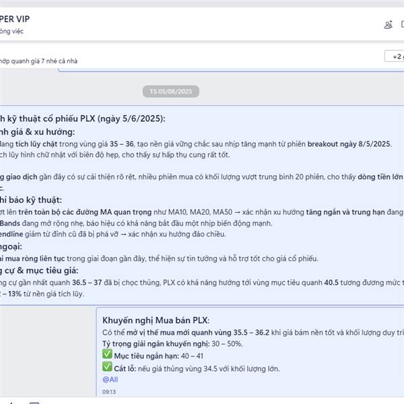The width and height of the screenshot is (404, 404).
Task: Click the T5 05/06/2025 date separator
Action: 171,92
